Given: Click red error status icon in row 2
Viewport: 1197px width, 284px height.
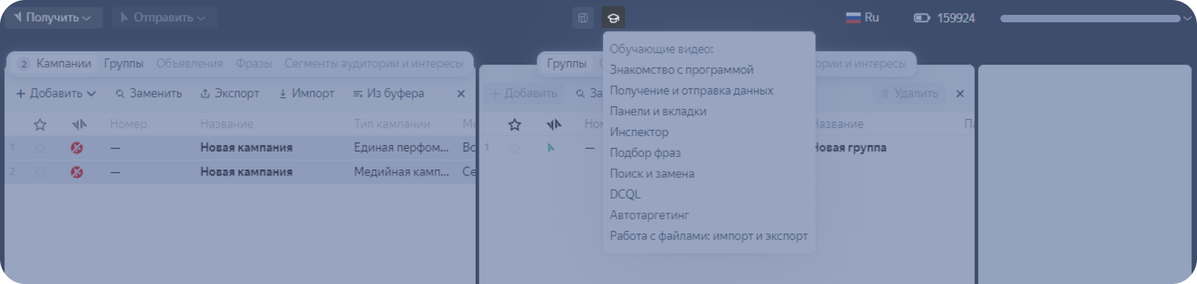Looking at the screenshot, I should (77, 172).
